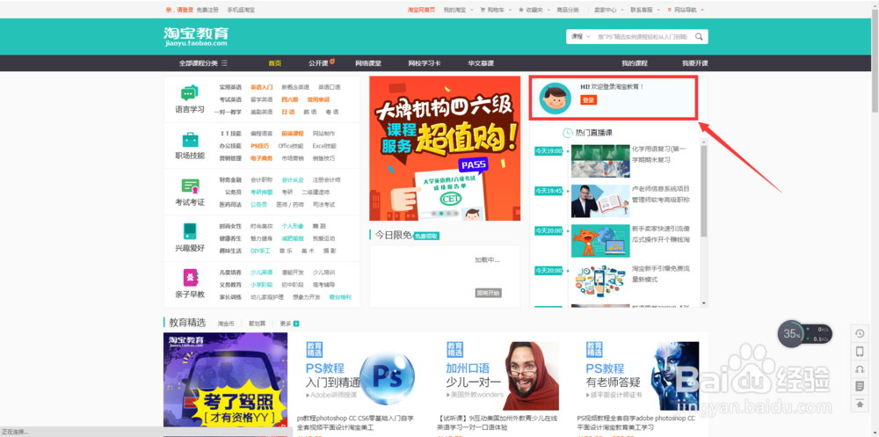Click the live list scroll down arrow

(x=704, y=303)
